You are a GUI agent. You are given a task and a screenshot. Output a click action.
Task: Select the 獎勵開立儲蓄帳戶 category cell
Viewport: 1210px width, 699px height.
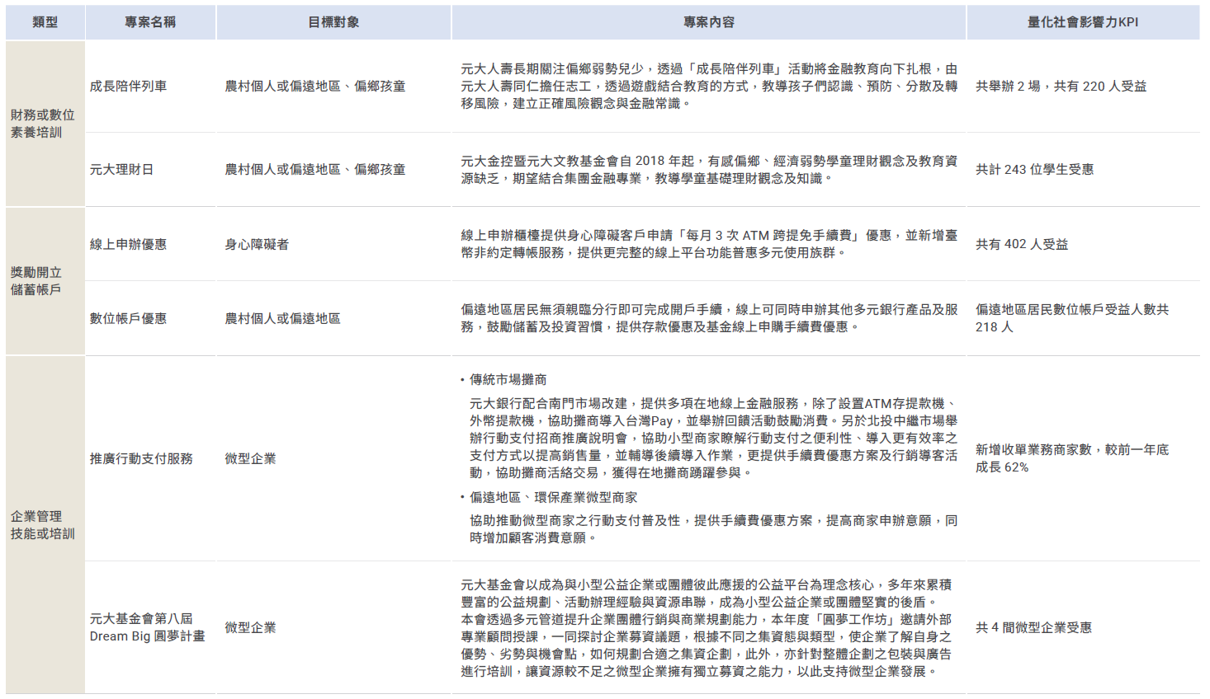[45, 281]
